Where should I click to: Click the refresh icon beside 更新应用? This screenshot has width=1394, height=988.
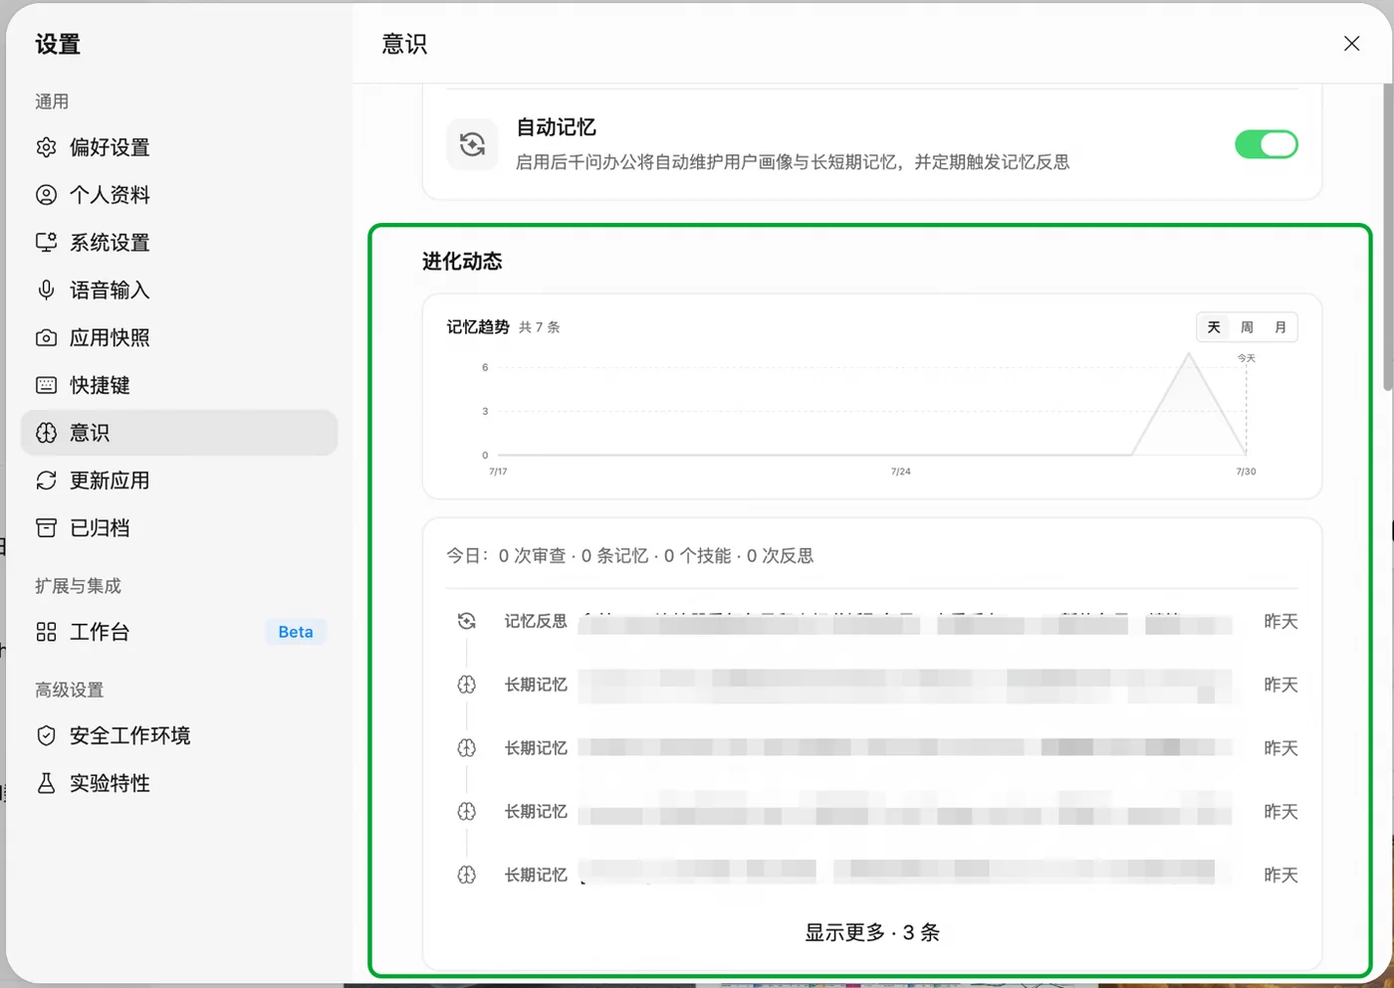point(46,481)
